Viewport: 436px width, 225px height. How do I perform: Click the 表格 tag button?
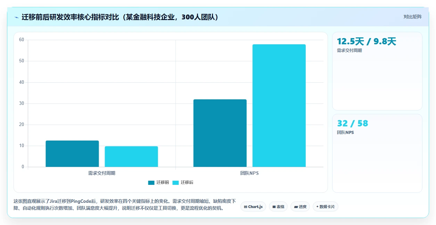(x=278, y=207)
